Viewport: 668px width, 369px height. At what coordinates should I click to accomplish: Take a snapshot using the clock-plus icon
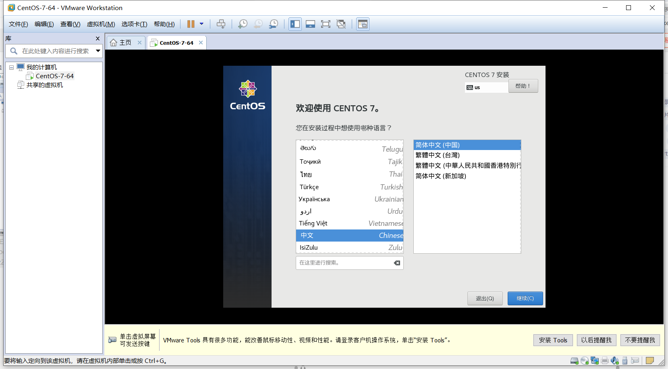tap(243, 24)
